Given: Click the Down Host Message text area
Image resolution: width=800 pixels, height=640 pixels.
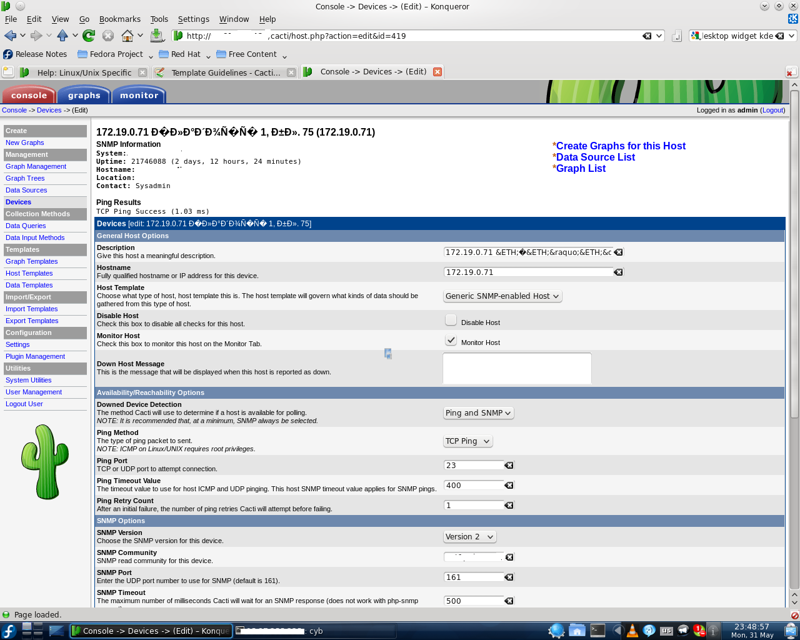Looking at the screenshot, I should coord(517,368).
